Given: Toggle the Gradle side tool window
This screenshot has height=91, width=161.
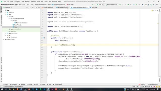Looking at the screenshot, I should (x=160, y=10).
